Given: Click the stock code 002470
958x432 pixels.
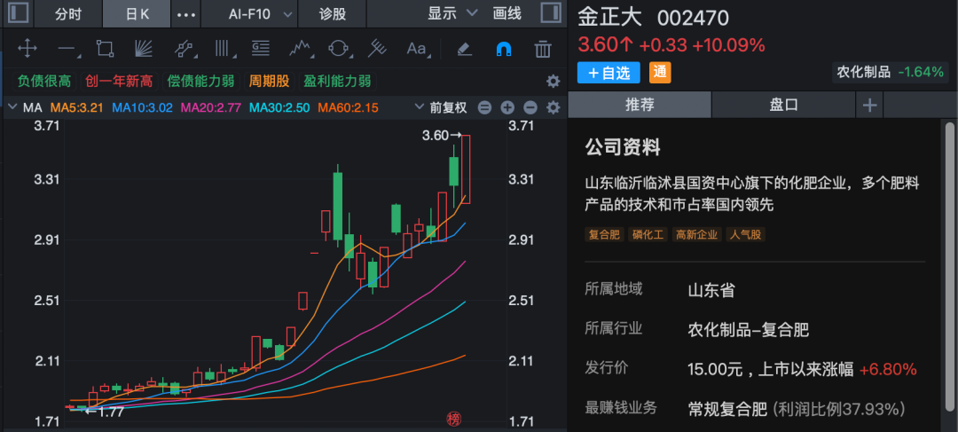Looking at the screenshot, I should [x=693, y=19].
